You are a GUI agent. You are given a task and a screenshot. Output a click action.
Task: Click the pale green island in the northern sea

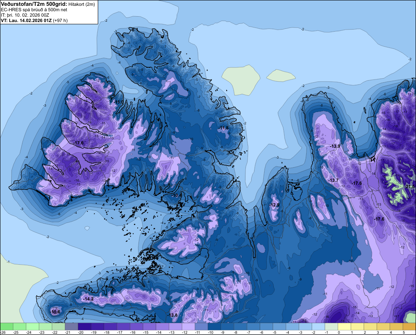tap(241, 79)
